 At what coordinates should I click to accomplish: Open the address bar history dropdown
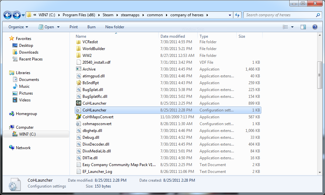pos(230,15)
